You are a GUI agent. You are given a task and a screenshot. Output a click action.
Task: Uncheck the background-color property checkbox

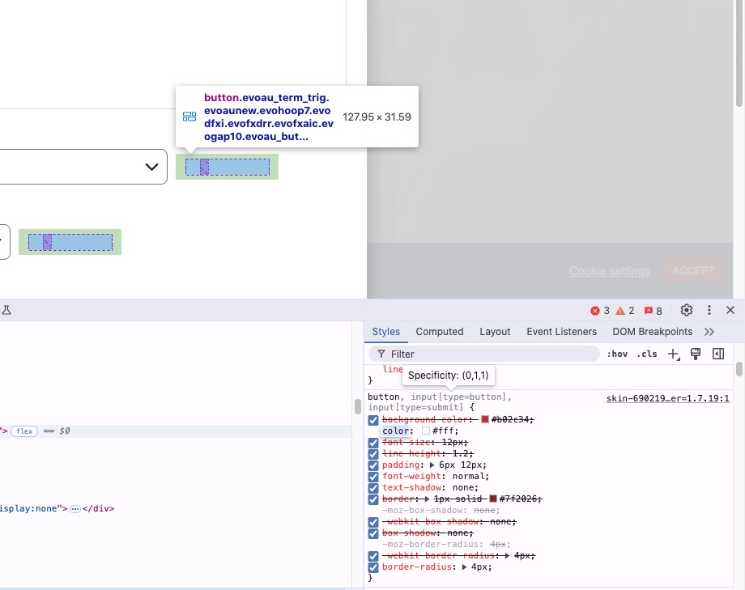tap(373, 420)
